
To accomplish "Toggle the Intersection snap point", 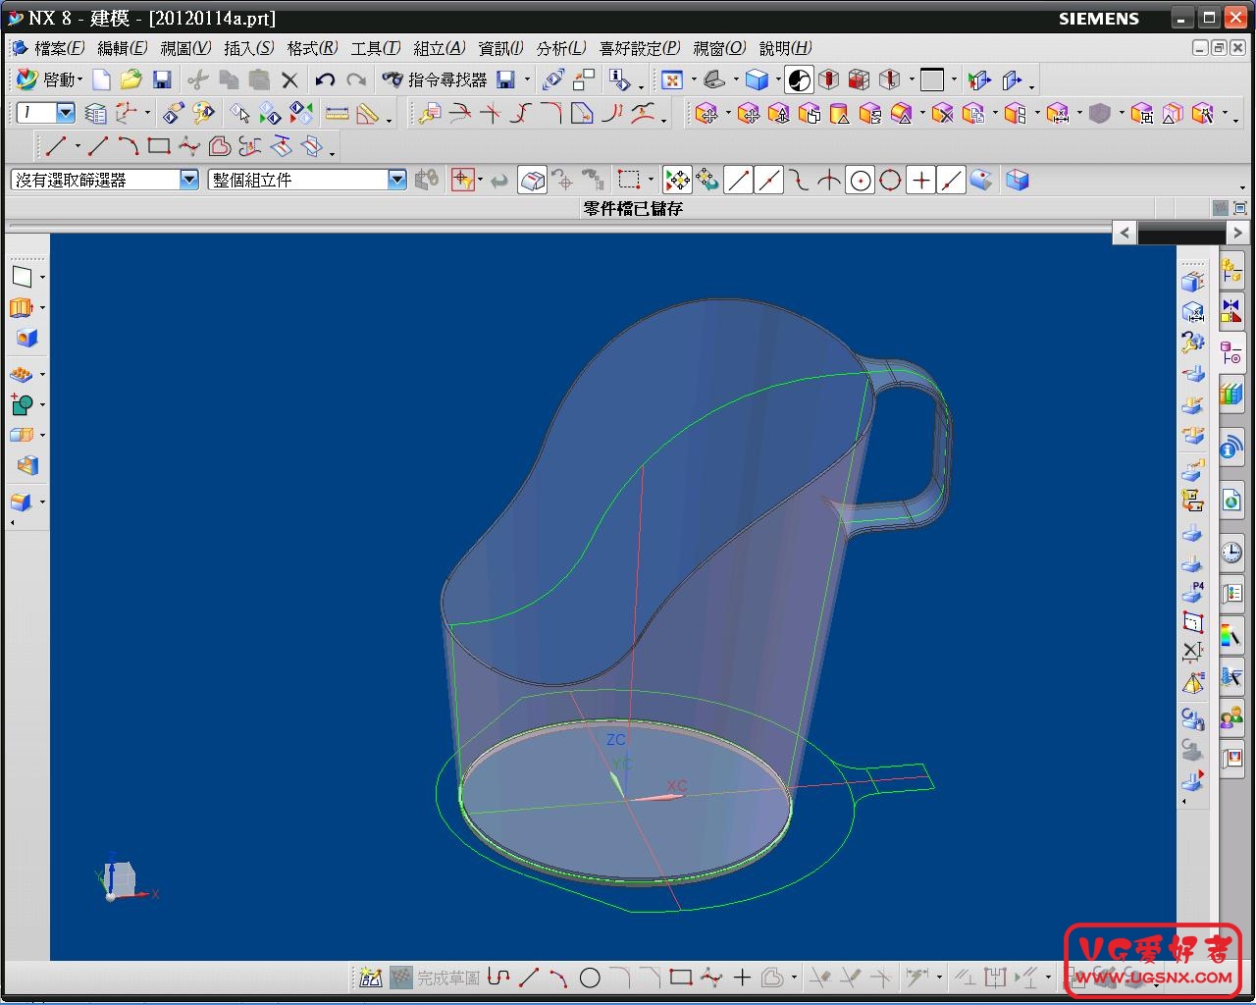I will [830, 180].
